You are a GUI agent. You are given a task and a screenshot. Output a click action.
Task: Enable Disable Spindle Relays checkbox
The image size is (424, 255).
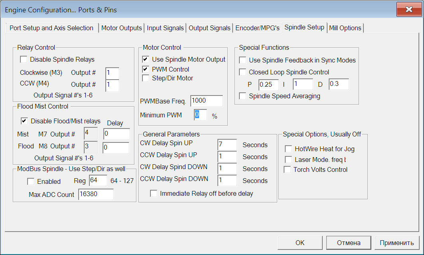pos(24,60)
